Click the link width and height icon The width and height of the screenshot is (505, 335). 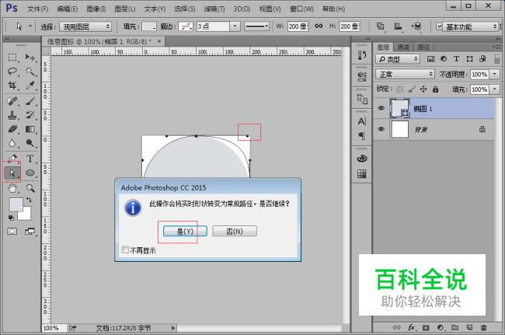click(x=319, y=26)
